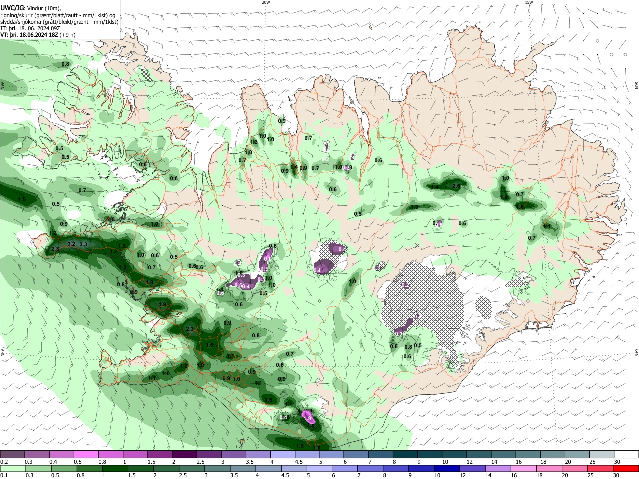Viewport: 639px width, 479px height.
Task: Pick the grey-purple snow swatch at 0.2
Action: pos(12,455)
